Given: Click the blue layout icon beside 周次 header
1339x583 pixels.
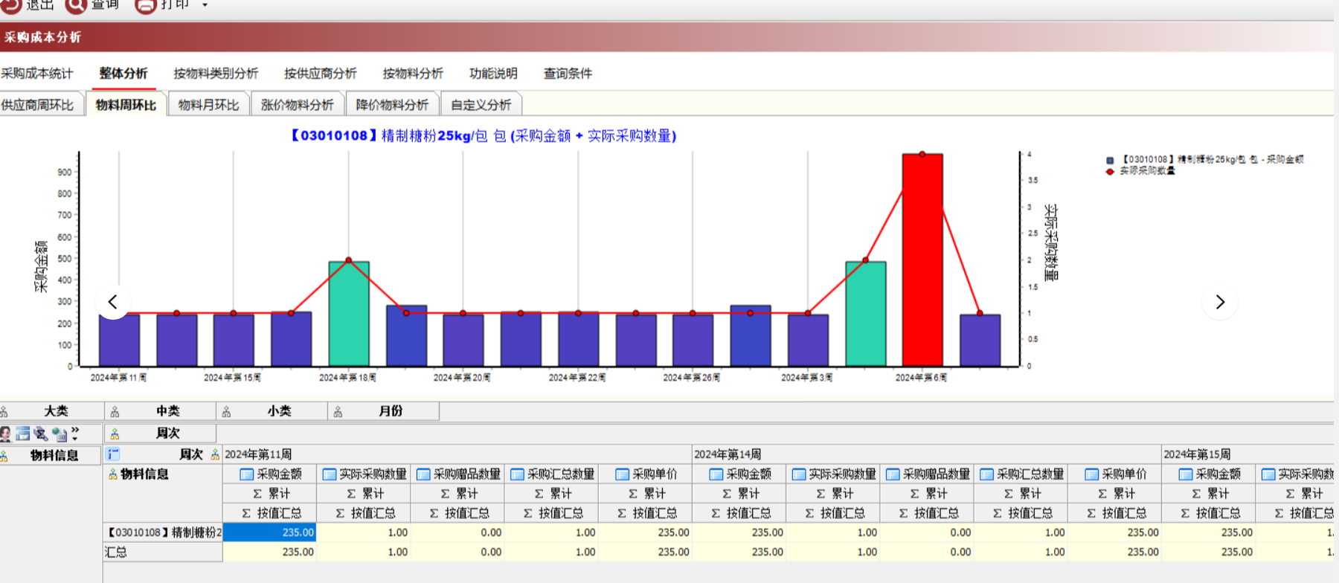Looking at the screenshot, I should (113, 454).
